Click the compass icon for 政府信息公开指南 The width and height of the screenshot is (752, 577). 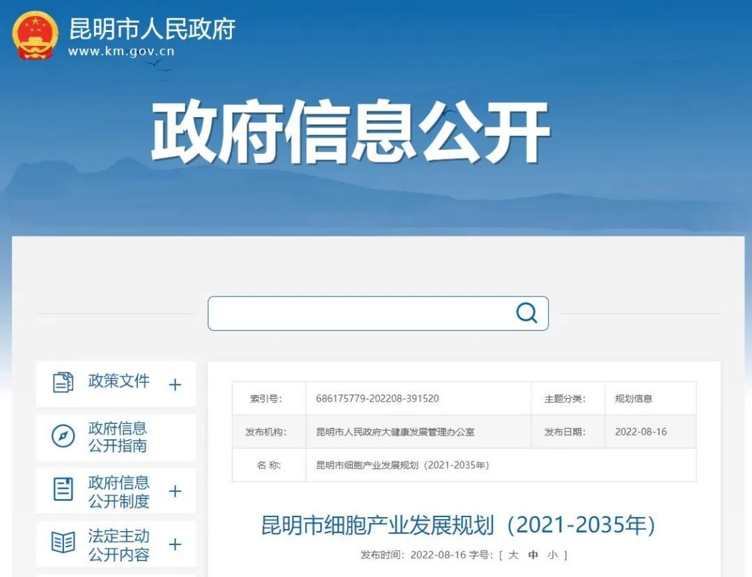tap(63, 436)
